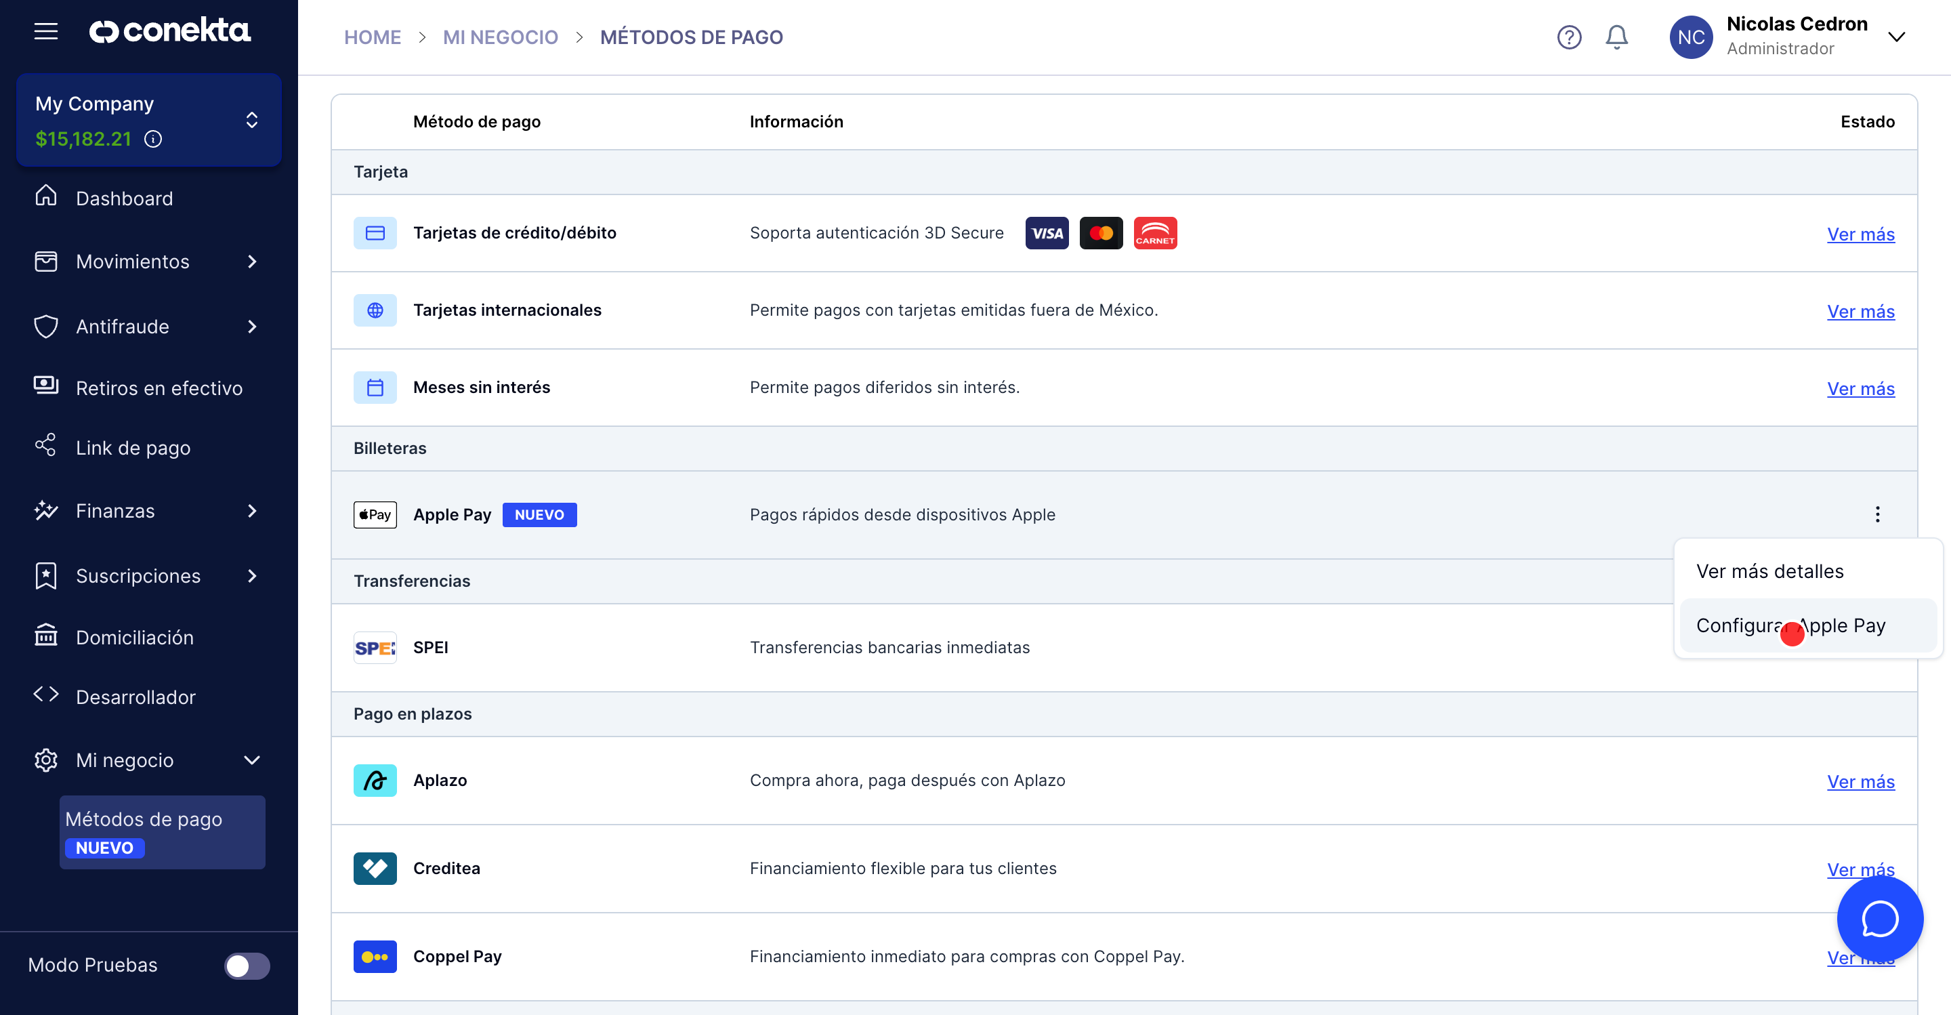1951x1015 pixels.
Task: Select Configurar Apple Pay menu option
Action: pyautogui.click(x=1790, y=625)
